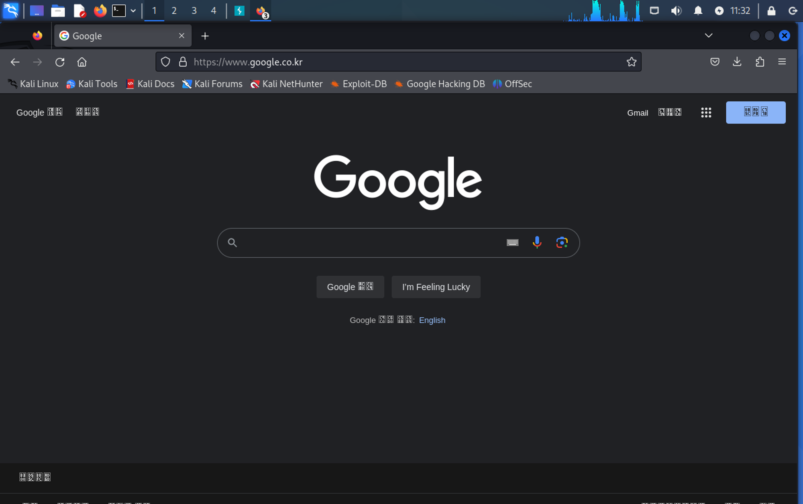
Task: Click the Firefox View pinned icon
Action: pyautogui.click(x=37, y=36)
